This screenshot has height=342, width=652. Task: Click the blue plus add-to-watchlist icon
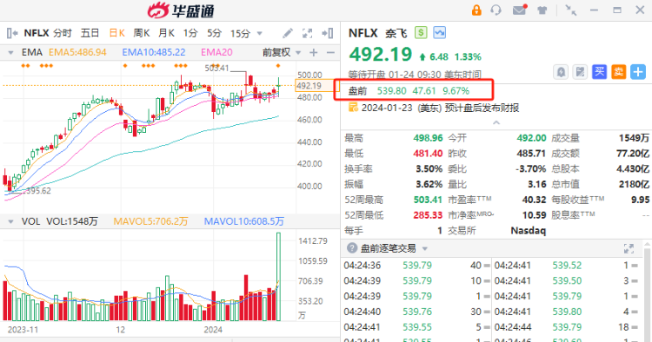[638, 72]
